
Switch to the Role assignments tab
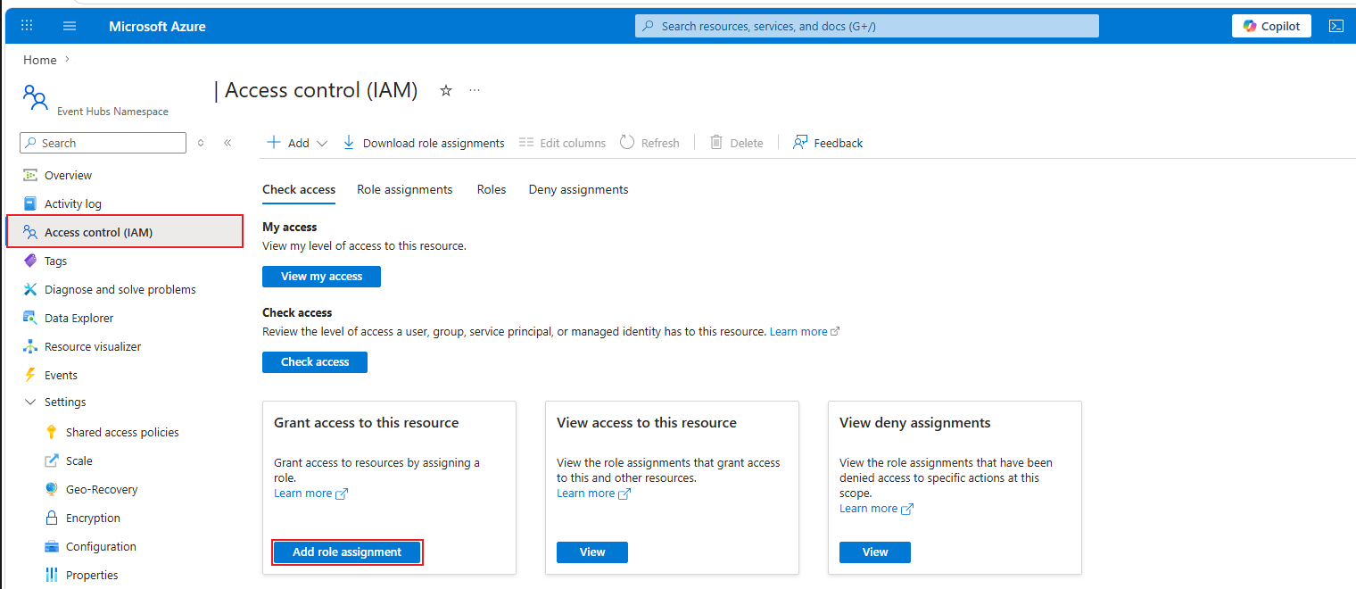pos(405,189)
